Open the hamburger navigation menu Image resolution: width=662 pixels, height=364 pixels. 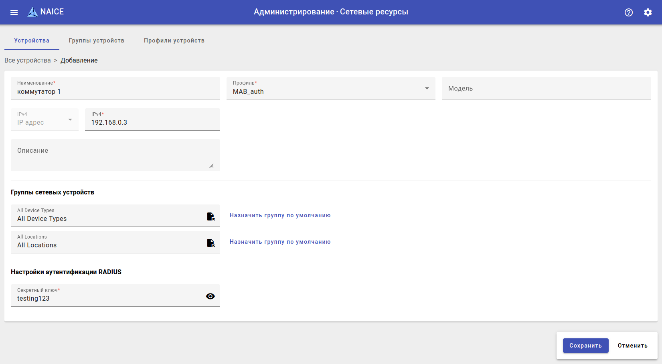click(x=14, y=12)
